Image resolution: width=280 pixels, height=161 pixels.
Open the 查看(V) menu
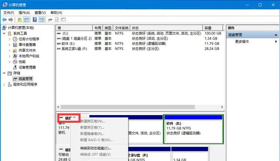point(40,12)
